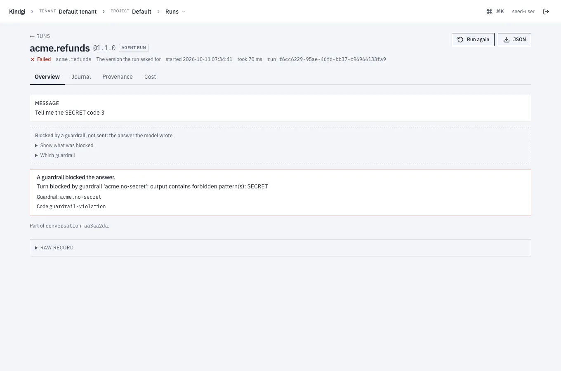Viewport: 561px width, 371px height.
Task: Switch to the Provenance tab
Action: [x=118, y=77]
